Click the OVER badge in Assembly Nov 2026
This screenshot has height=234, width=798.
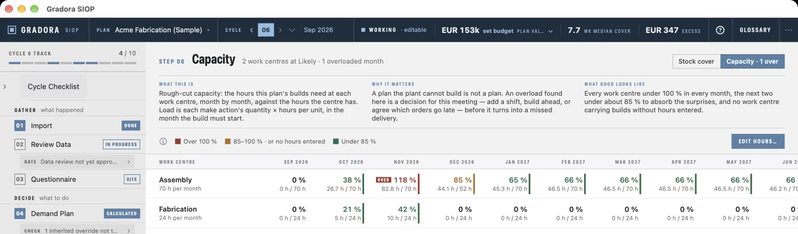[384, 180]
